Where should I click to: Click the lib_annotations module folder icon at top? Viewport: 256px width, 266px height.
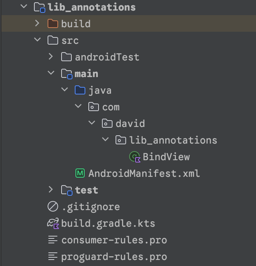pos(39,7)
